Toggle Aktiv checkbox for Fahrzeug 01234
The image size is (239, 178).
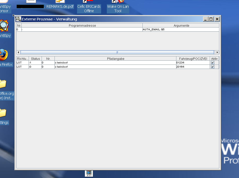pyautogui.click(x=213, y=63)
